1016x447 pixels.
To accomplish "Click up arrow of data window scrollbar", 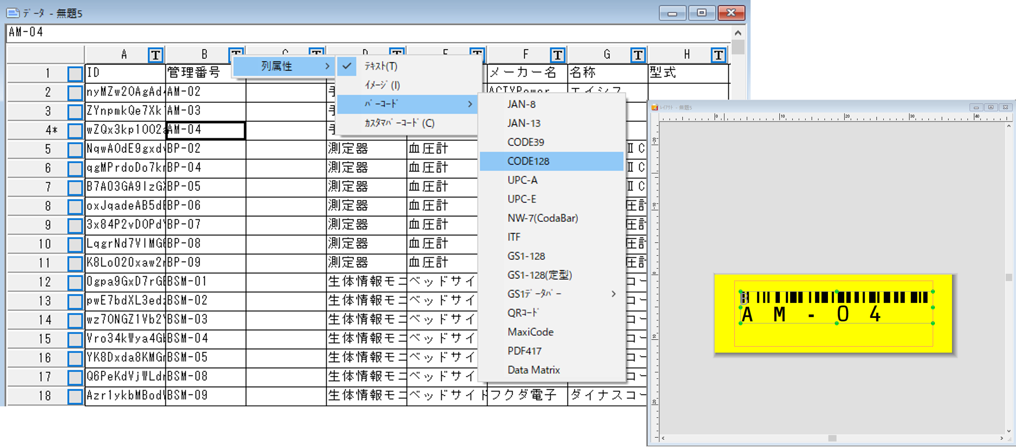I will point(738,33).
